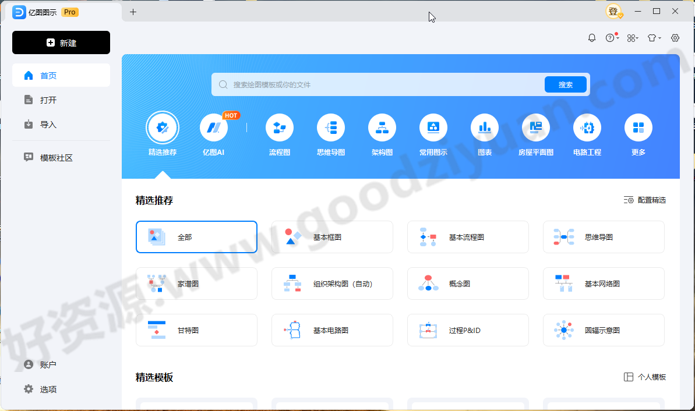Expand the theme shirt dropdown
The height and width of the screenshot is (411, 695).
653,37
